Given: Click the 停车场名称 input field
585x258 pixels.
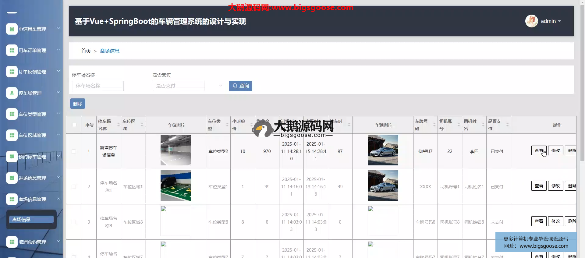Looking at the screenshot, I should click(x=98, y=86).
